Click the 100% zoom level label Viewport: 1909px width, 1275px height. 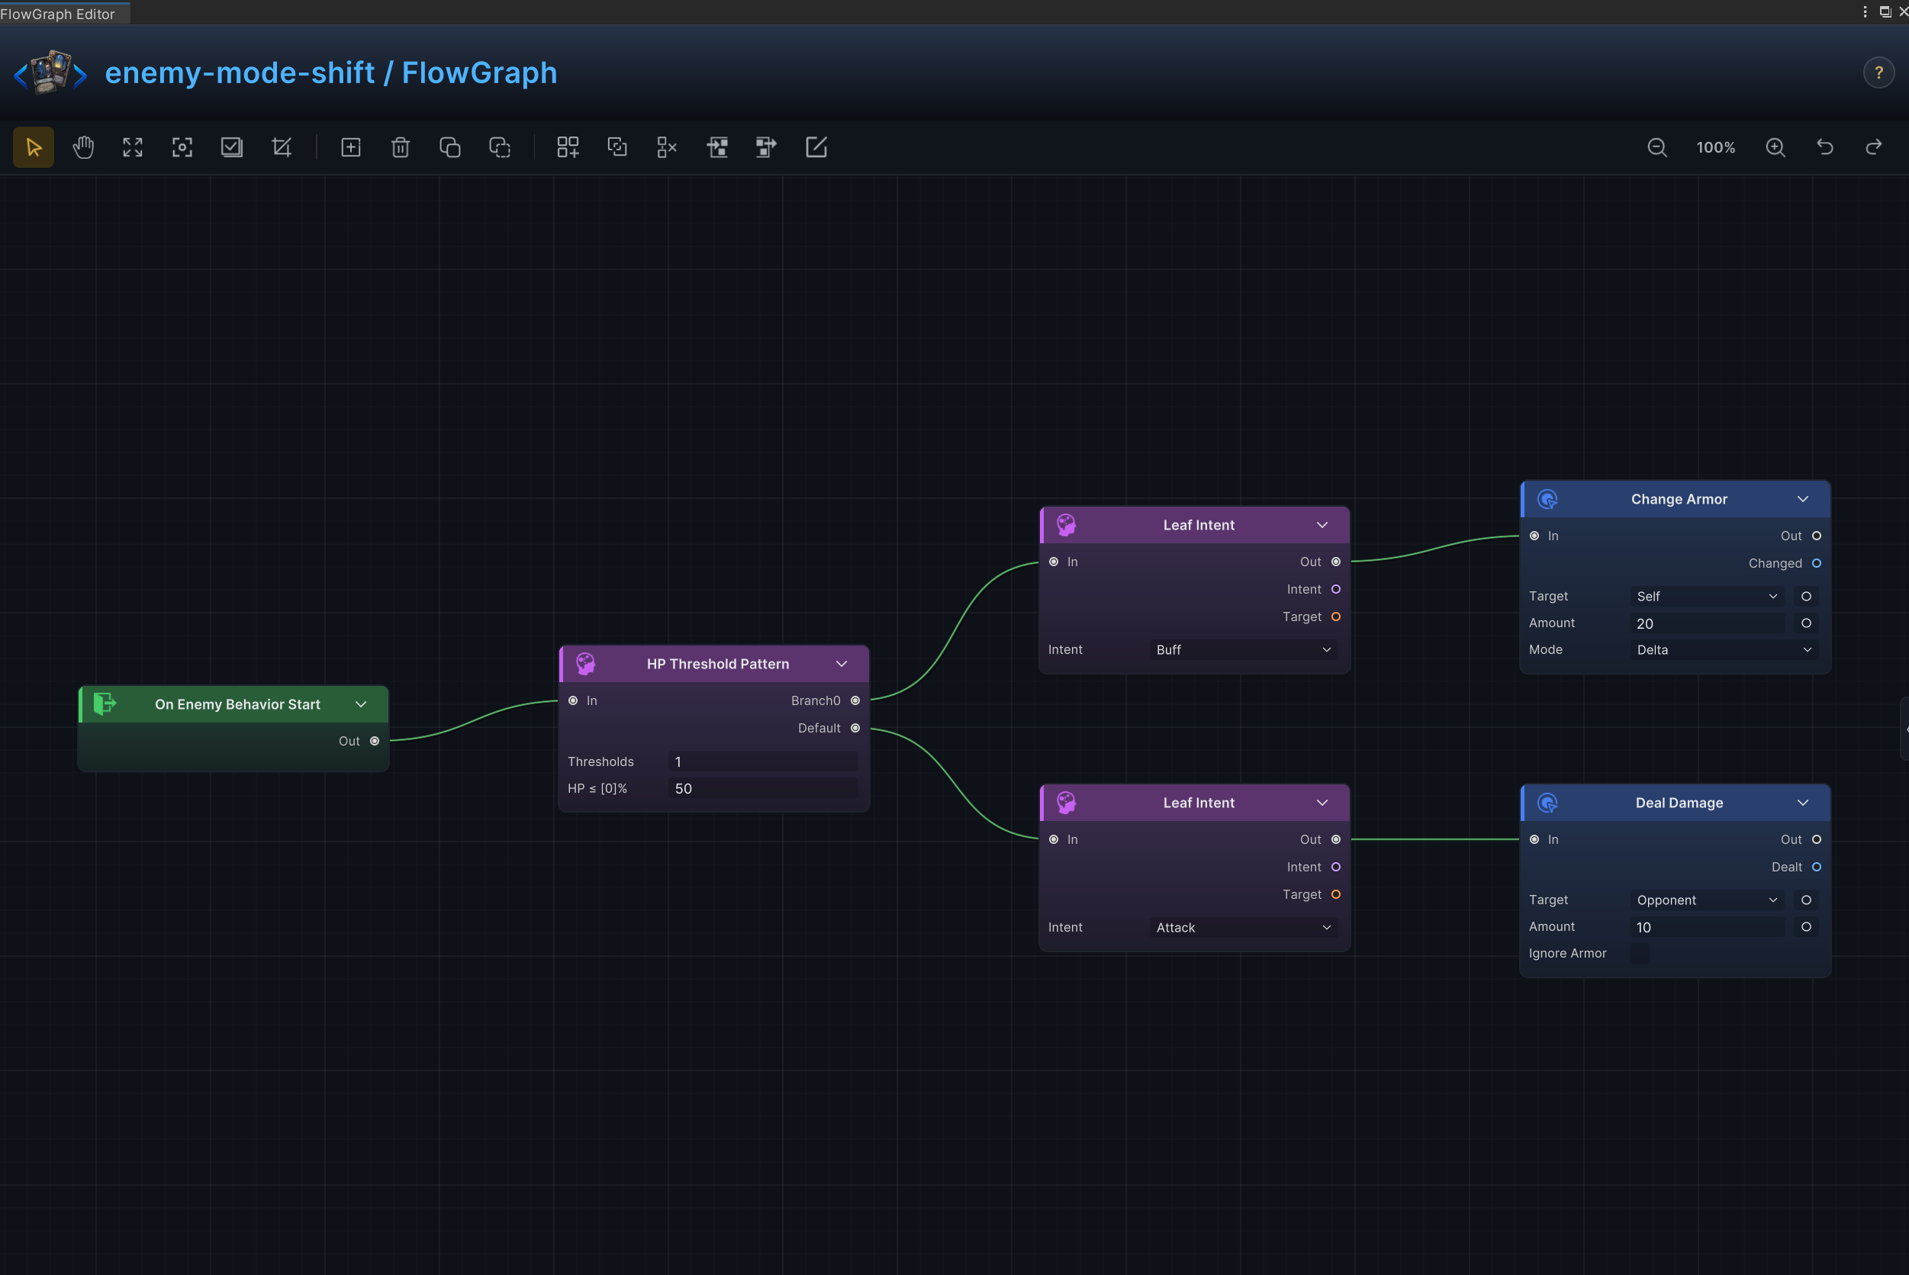(x=1715, y=147)
